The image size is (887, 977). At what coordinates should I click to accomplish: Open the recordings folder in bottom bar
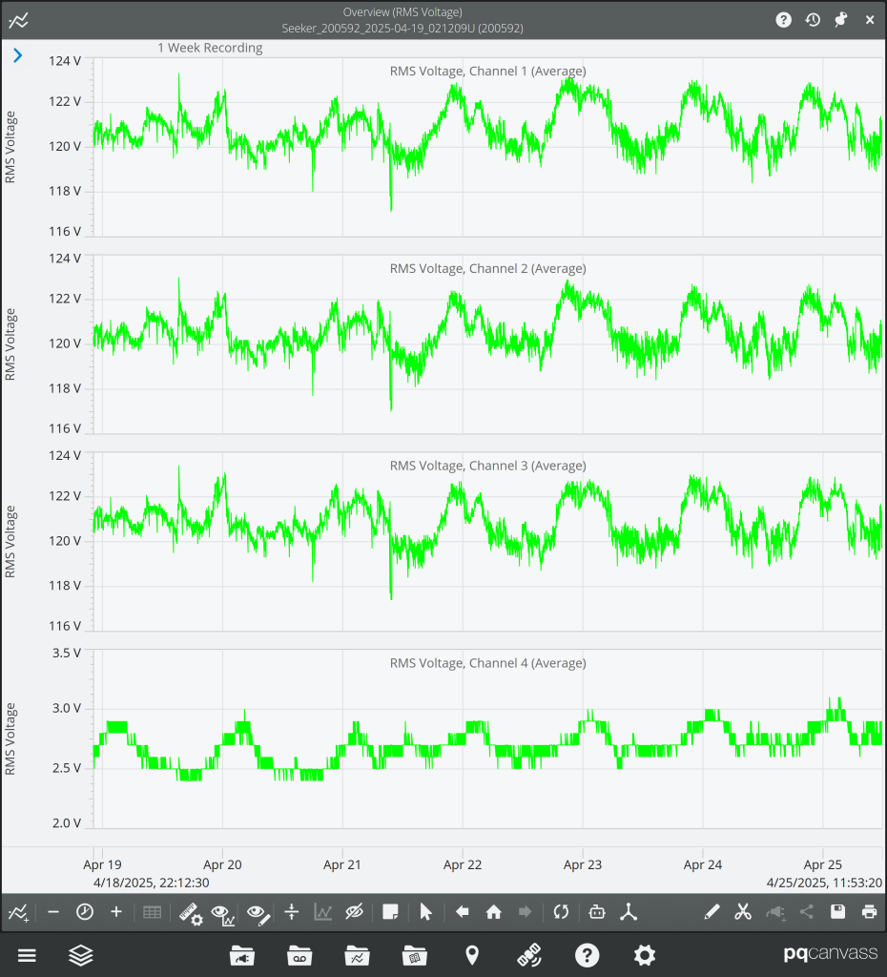pyautogui.click(x=299, y=955)
